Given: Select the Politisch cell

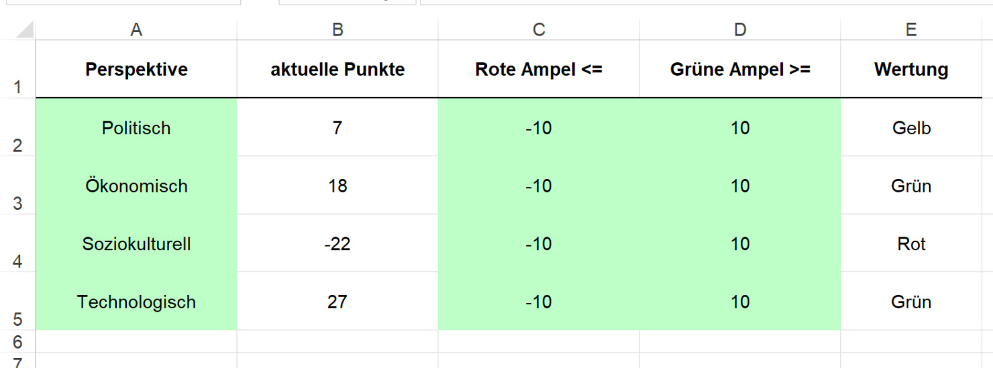Looking at the screenshot, I should pos(136,128).
